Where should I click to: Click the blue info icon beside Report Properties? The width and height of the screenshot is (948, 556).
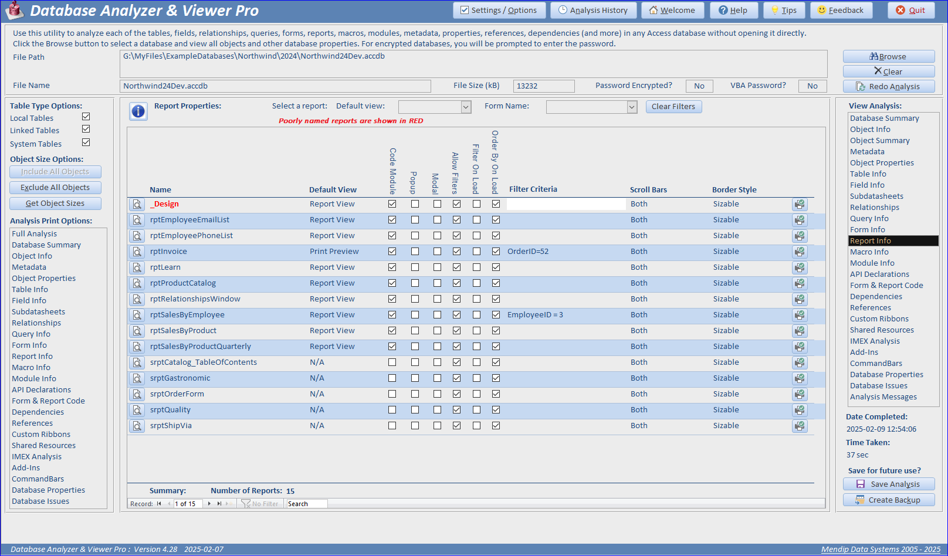pos(138,111)
